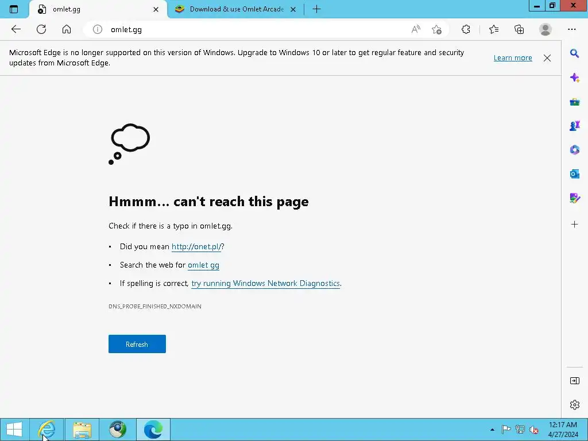Viewport: 588px width, 441px height.
Task: Reload page with the toolbar refresh icon
Action: [x=41, y=29]
